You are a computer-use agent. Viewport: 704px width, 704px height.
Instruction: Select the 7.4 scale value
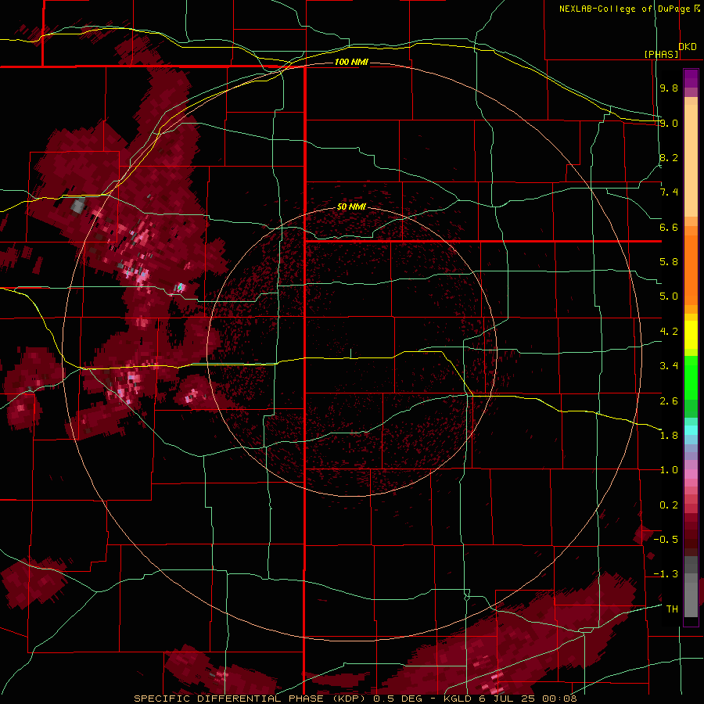(x=669, y=192)
